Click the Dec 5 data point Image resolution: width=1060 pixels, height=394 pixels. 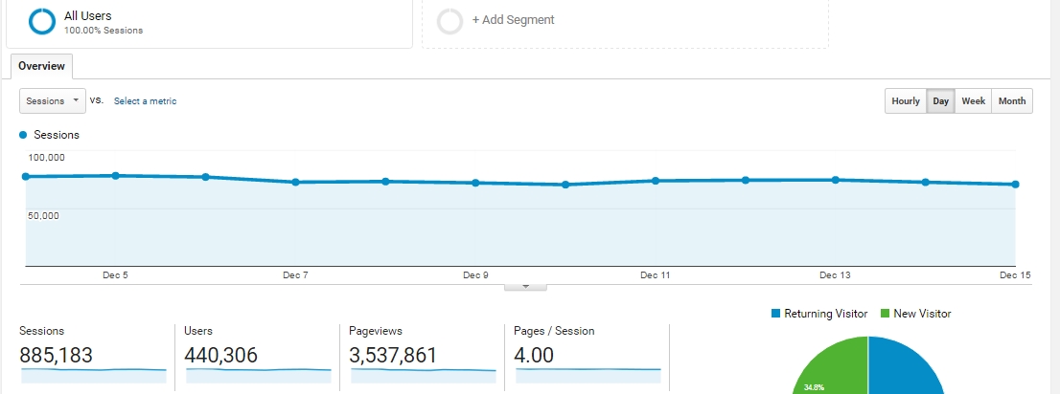coord(116,175)
